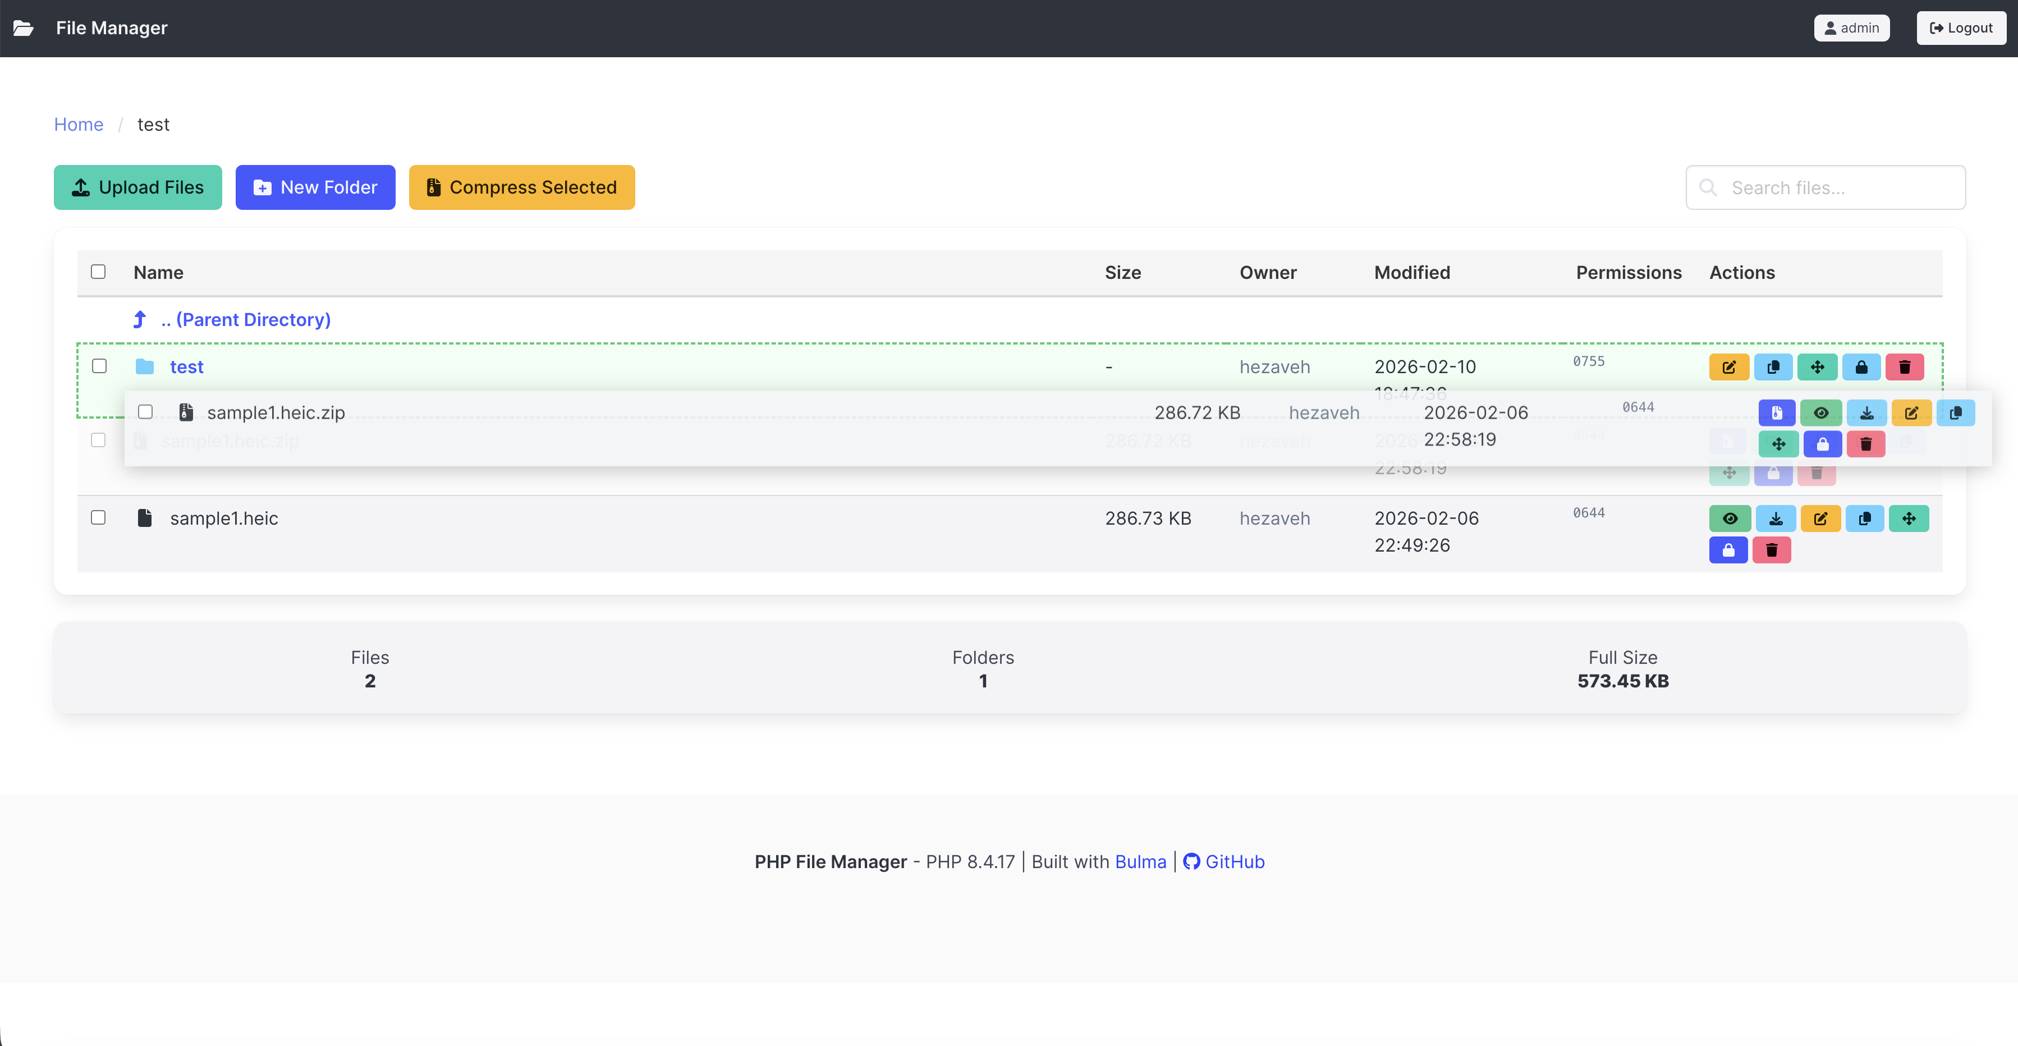The height and width of the screenshot is (1046, 2018).
Task: Open the admin user menu button
Action: tap(1851, 28)
